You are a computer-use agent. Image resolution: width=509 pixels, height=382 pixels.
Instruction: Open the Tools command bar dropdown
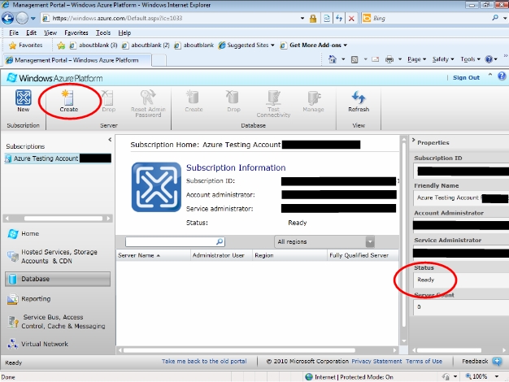(x=470, y=59)
